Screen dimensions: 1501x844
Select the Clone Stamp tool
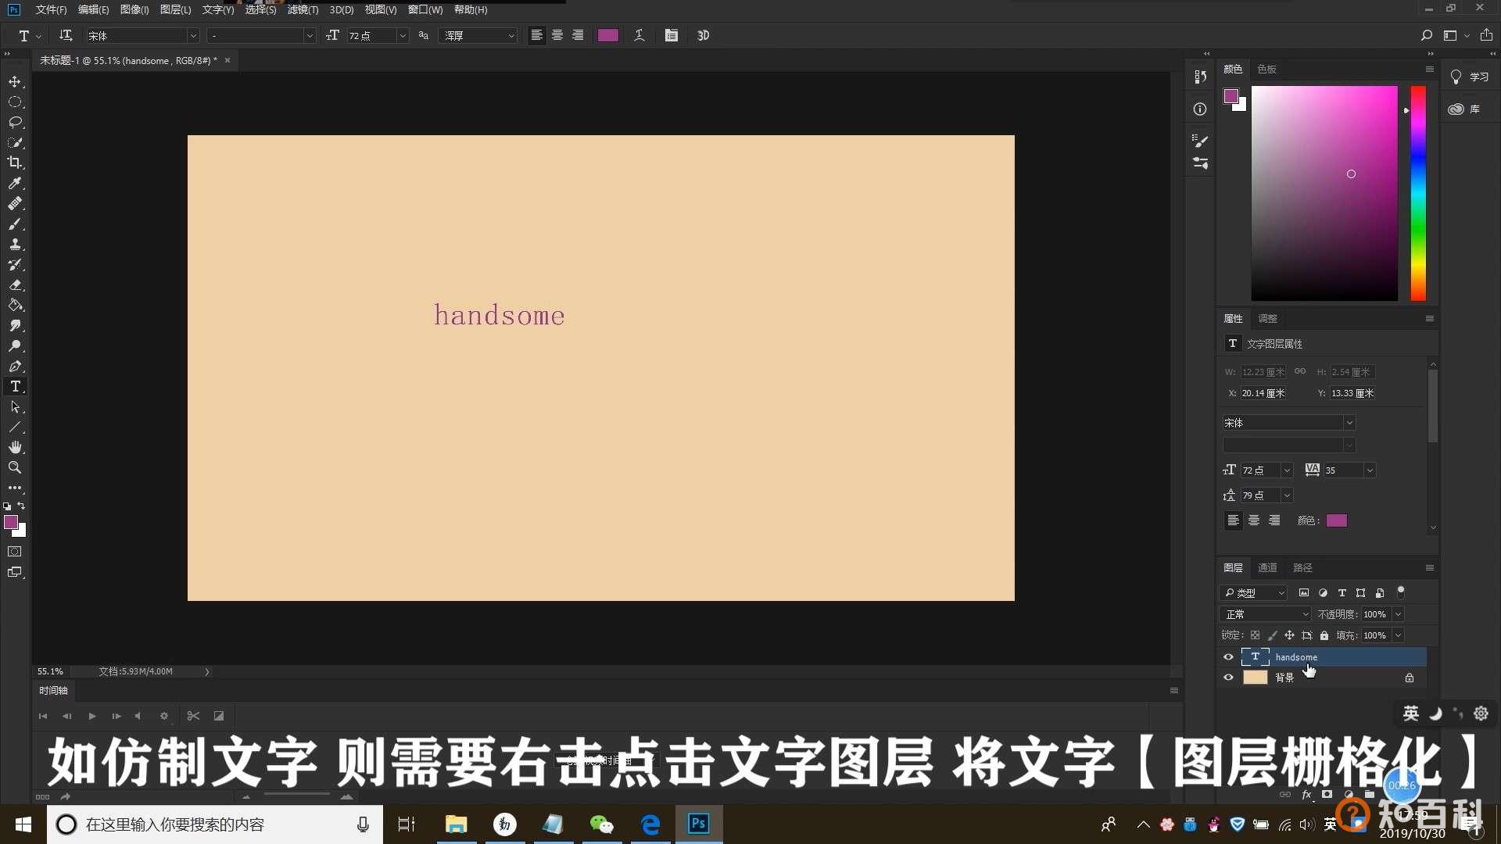(x=15, y=244)
